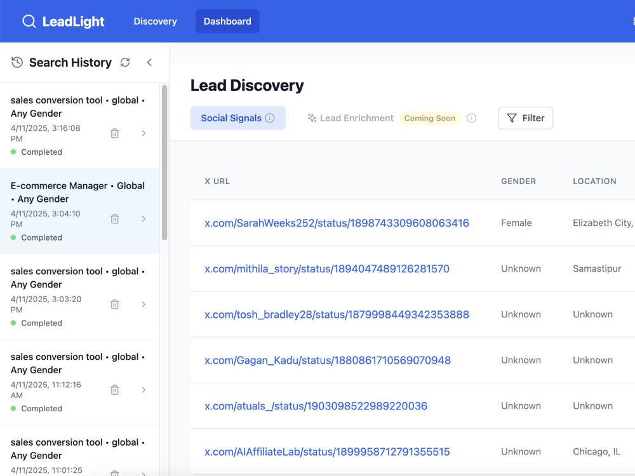Open tosh_bradley28 status link
Viewport: 635px width, 476px height.
coord(337,315)
